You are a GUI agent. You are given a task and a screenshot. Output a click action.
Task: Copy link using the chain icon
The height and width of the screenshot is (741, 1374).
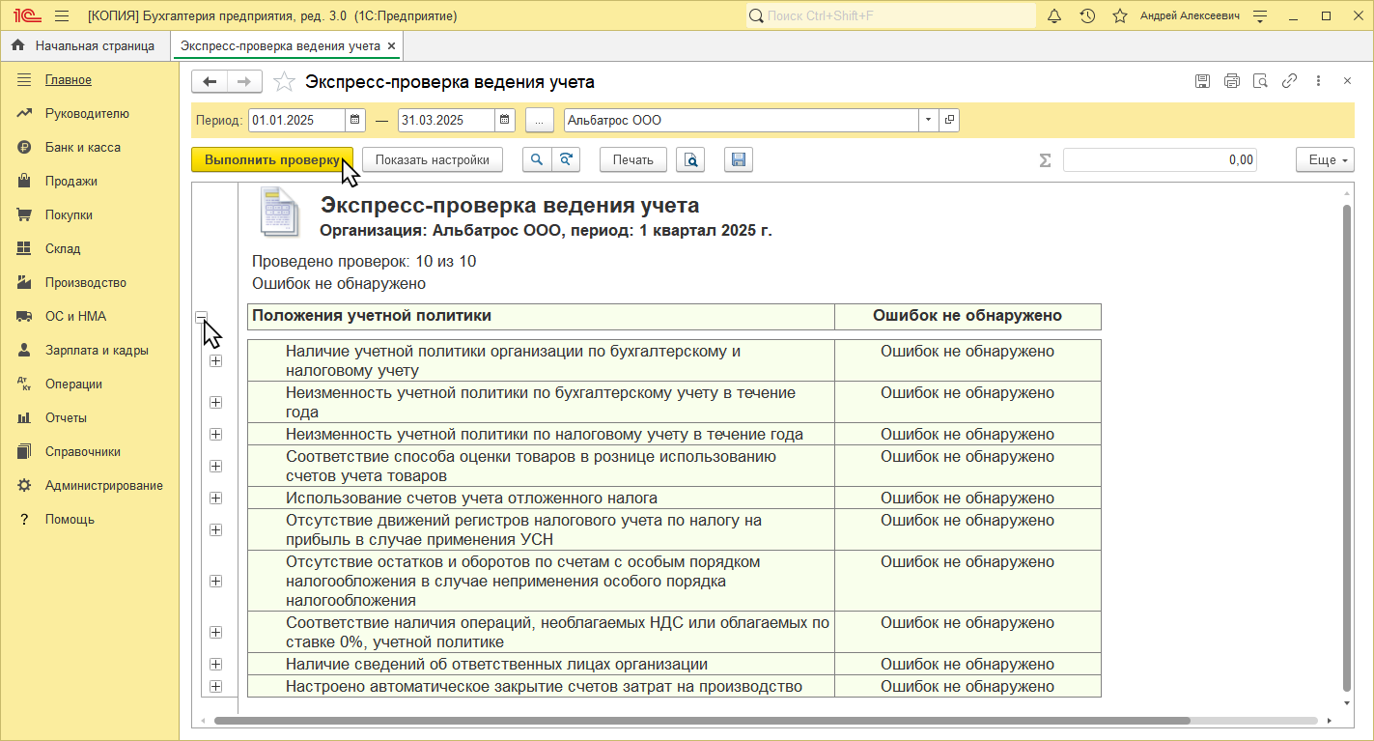(1289, 82)
